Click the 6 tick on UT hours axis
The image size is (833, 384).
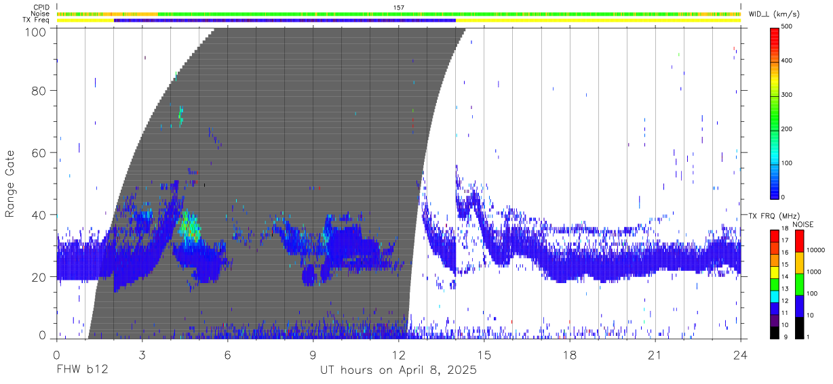(x=228, y=355)
